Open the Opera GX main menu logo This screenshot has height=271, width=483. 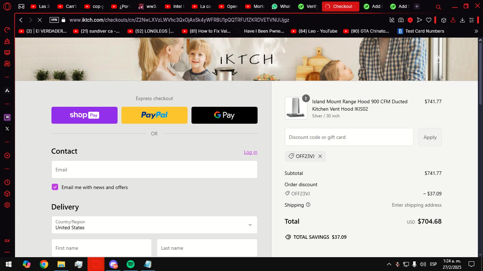click(7, 6)
